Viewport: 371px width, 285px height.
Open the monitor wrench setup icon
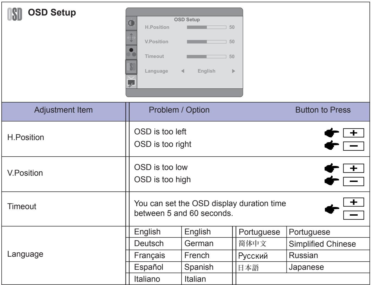pyautogui.click(x=131, y=82)
